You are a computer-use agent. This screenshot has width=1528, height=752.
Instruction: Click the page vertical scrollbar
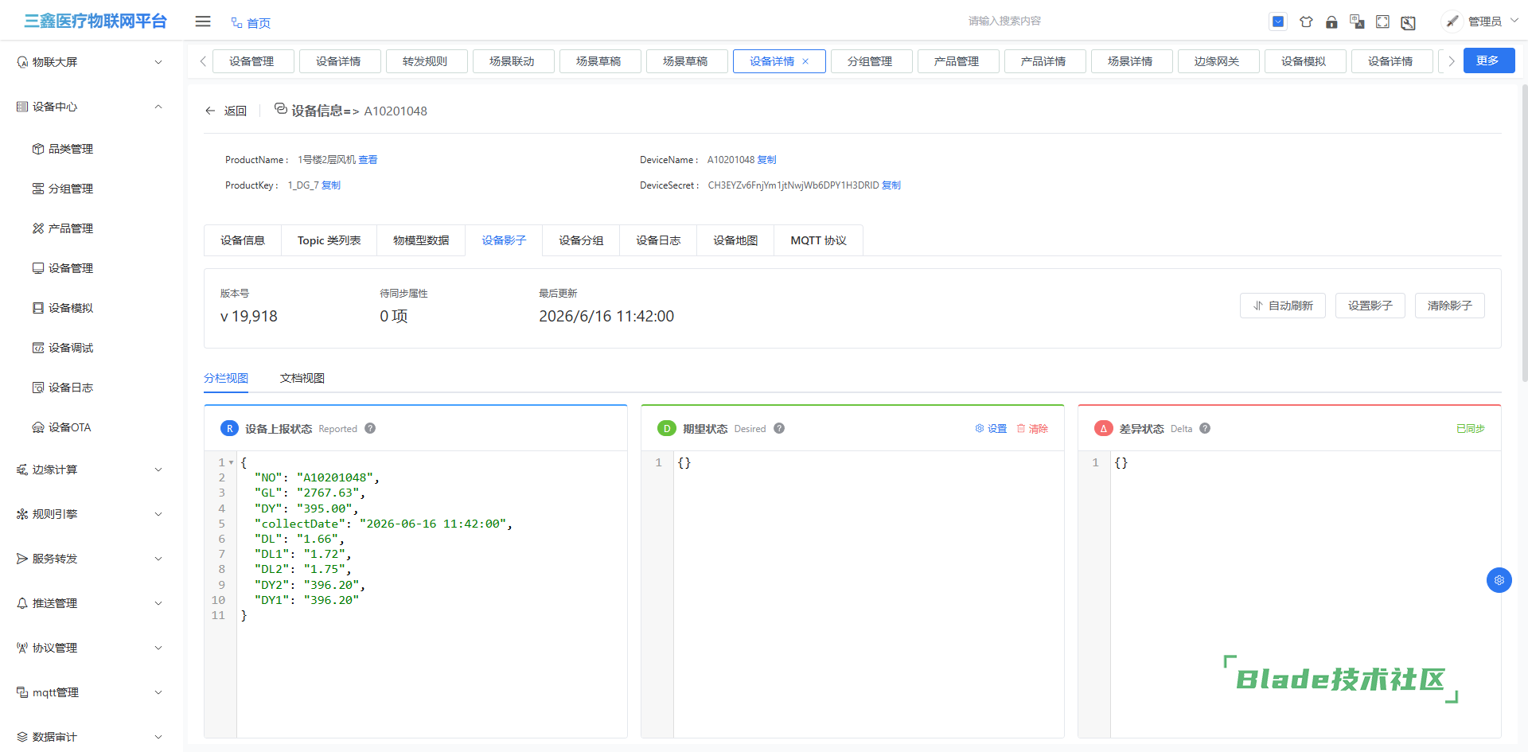pyautogui.click(x=1524, y=232)
